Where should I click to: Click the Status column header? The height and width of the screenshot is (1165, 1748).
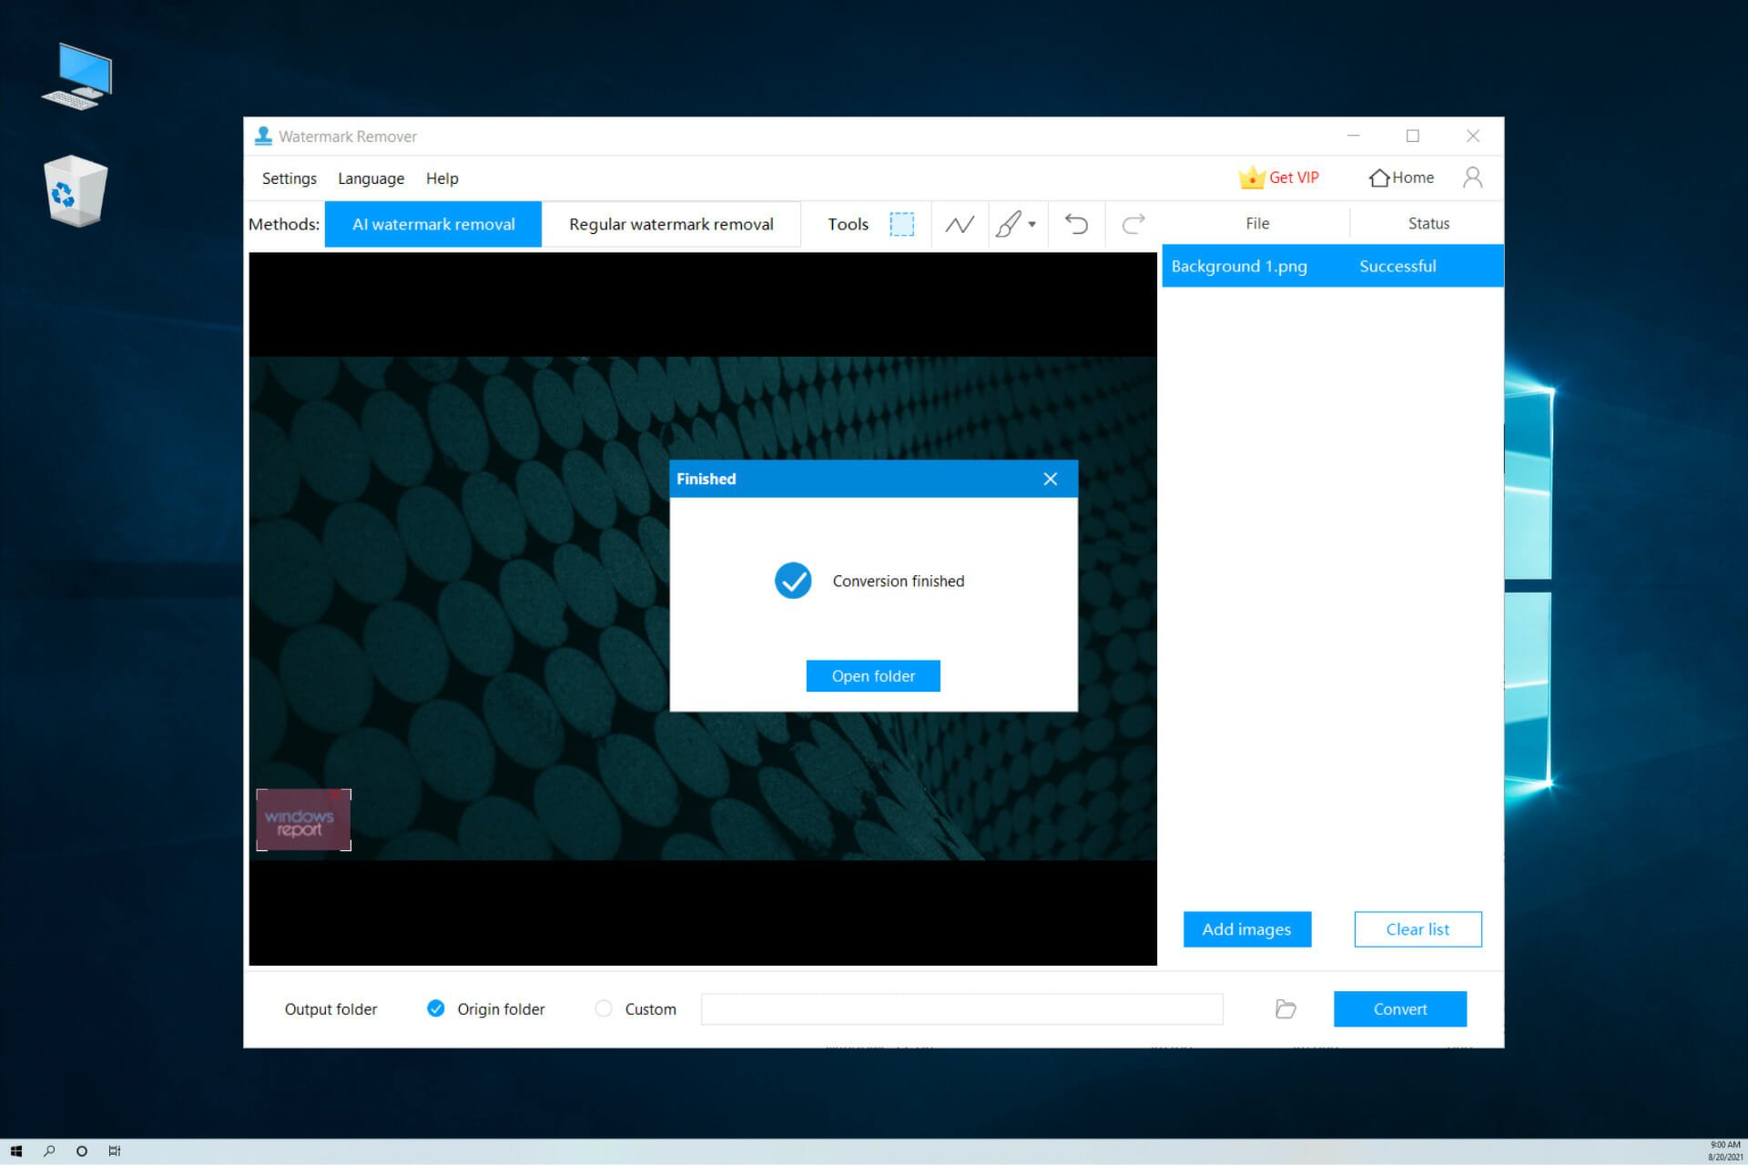pyautogui.click(x=1428, y=223)
